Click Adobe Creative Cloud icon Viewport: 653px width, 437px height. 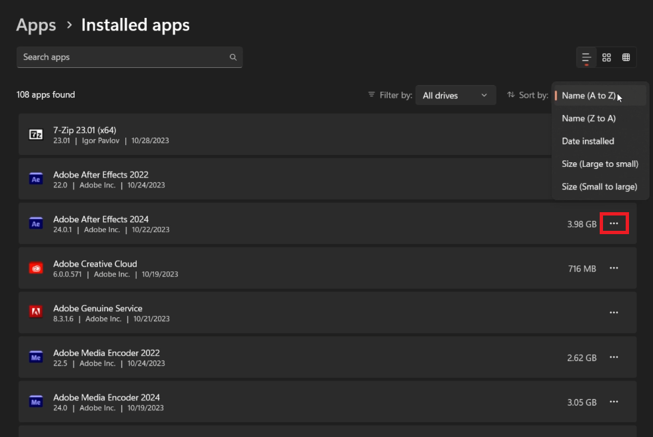click(36, 268)
